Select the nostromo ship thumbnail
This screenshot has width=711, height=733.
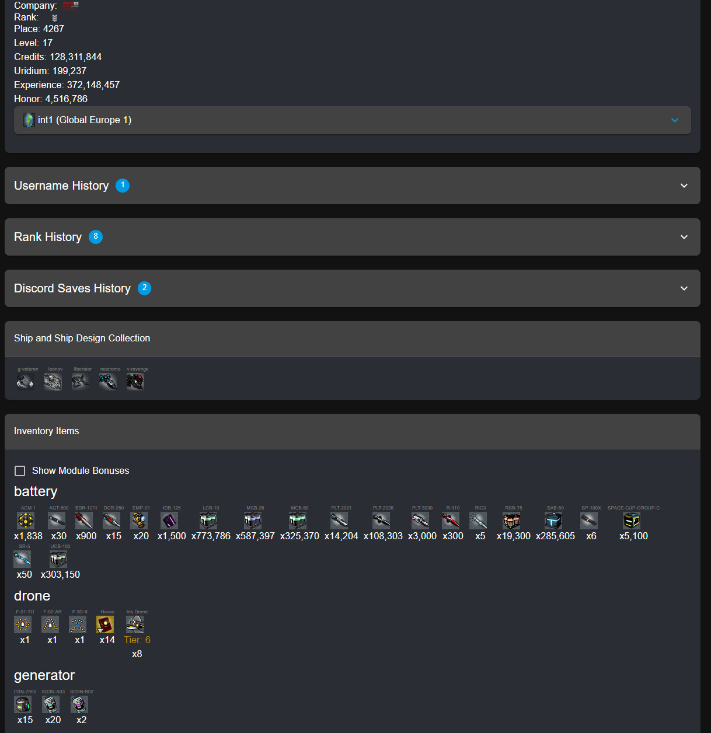(x=108, y=382)
